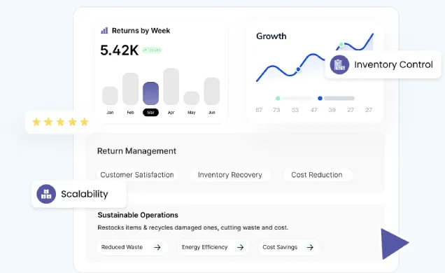
Task: Click the fifth star in the rating
Action: pyautogui.click(x=84, y=122)
